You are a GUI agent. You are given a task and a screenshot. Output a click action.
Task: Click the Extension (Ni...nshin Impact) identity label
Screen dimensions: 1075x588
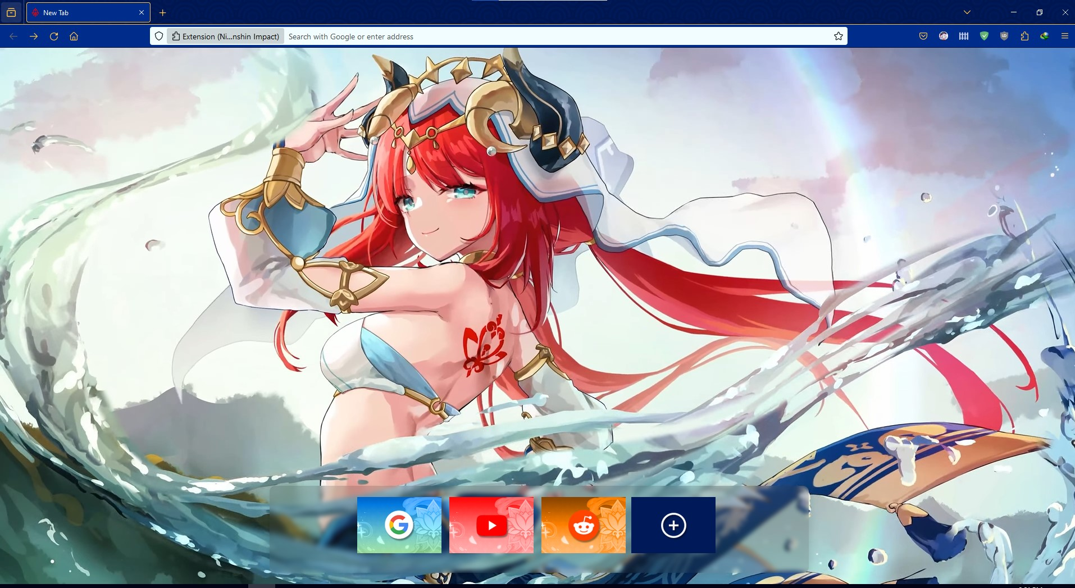225,37
